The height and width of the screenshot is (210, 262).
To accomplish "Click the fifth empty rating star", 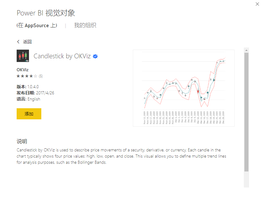I will [35, 76].
